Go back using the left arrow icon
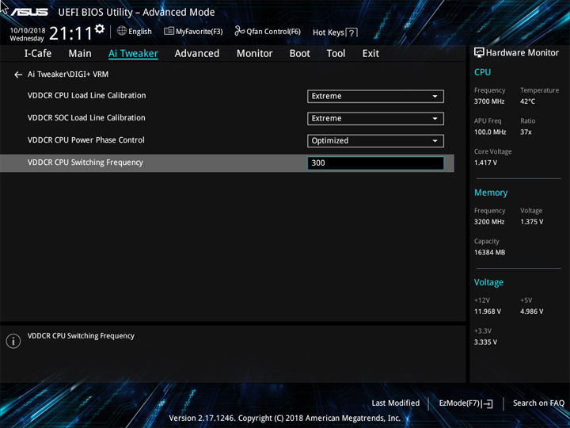The image size is (570, 428). click(x=18, y=75)
